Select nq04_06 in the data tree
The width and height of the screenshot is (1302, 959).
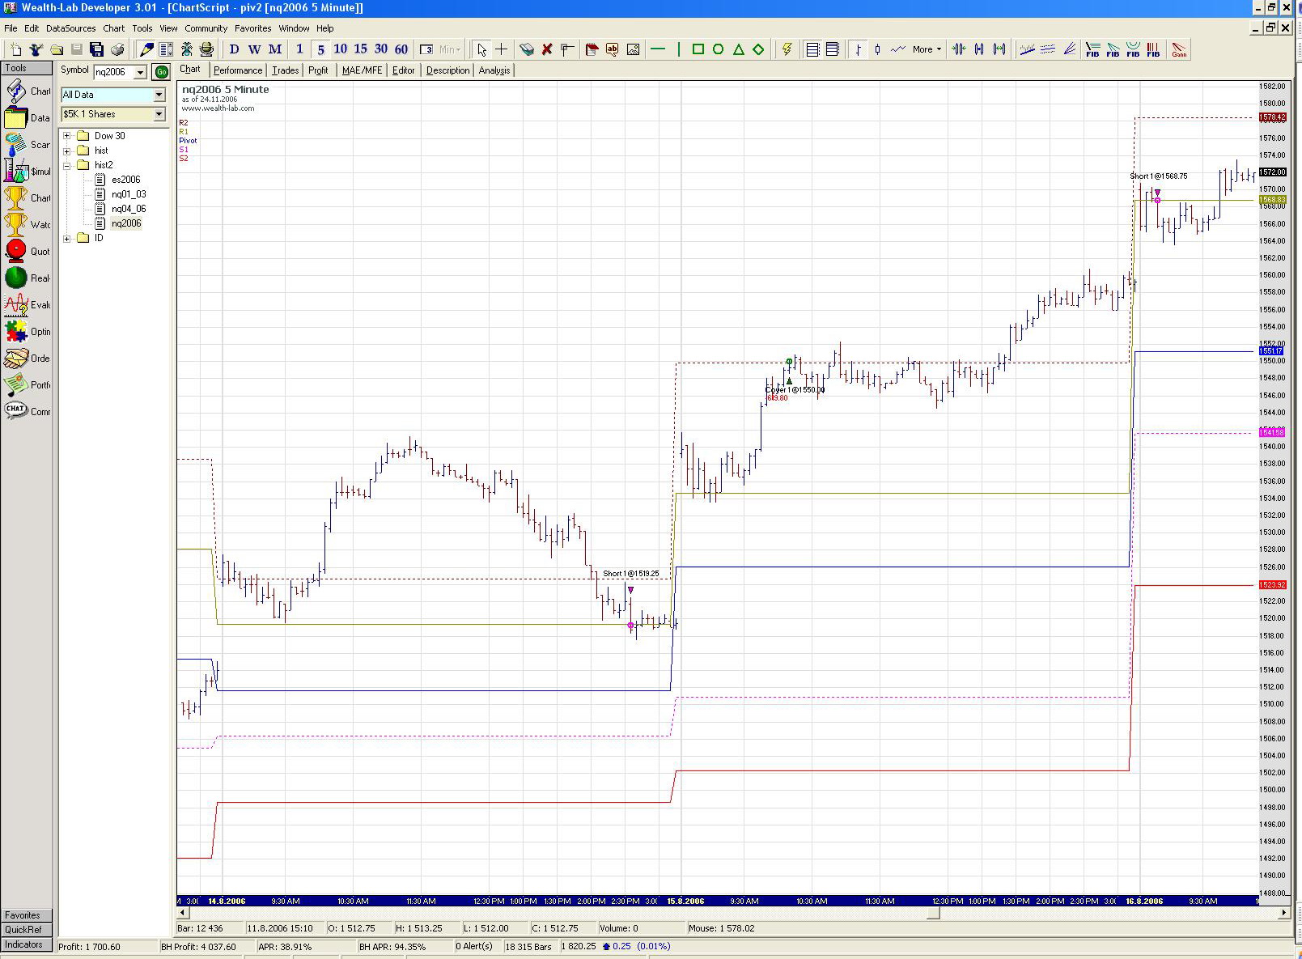(129, 209)
